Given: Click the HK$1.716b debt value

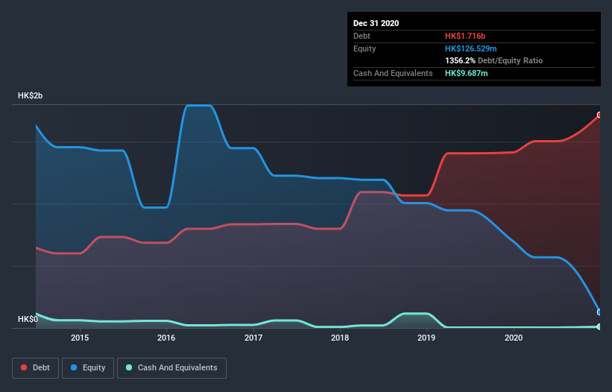Looking at the screenshot, I should tap(465, 36).
